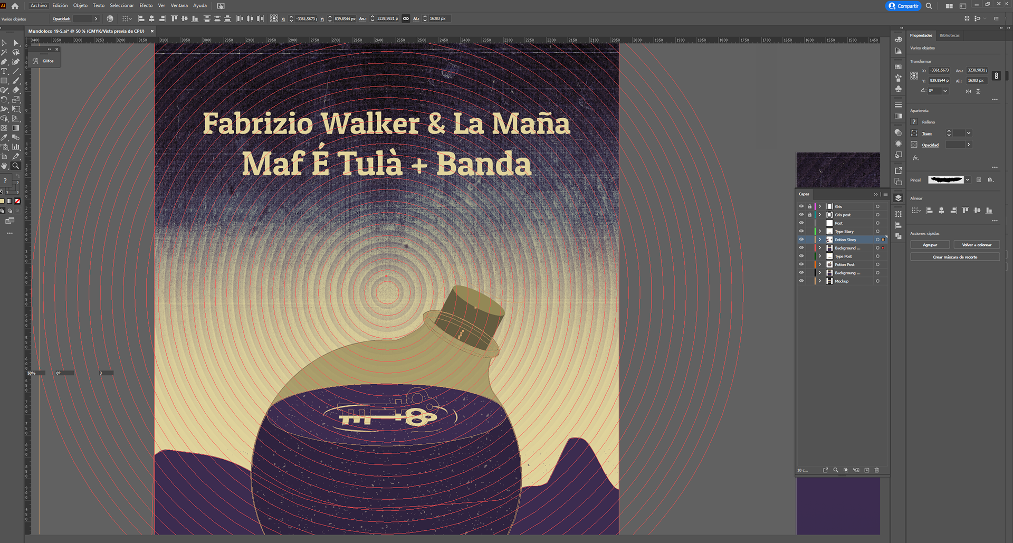This screenshot has height=543, width=1013.
Task: Select the Column Graph tool
Action: (x=16, y=147)
